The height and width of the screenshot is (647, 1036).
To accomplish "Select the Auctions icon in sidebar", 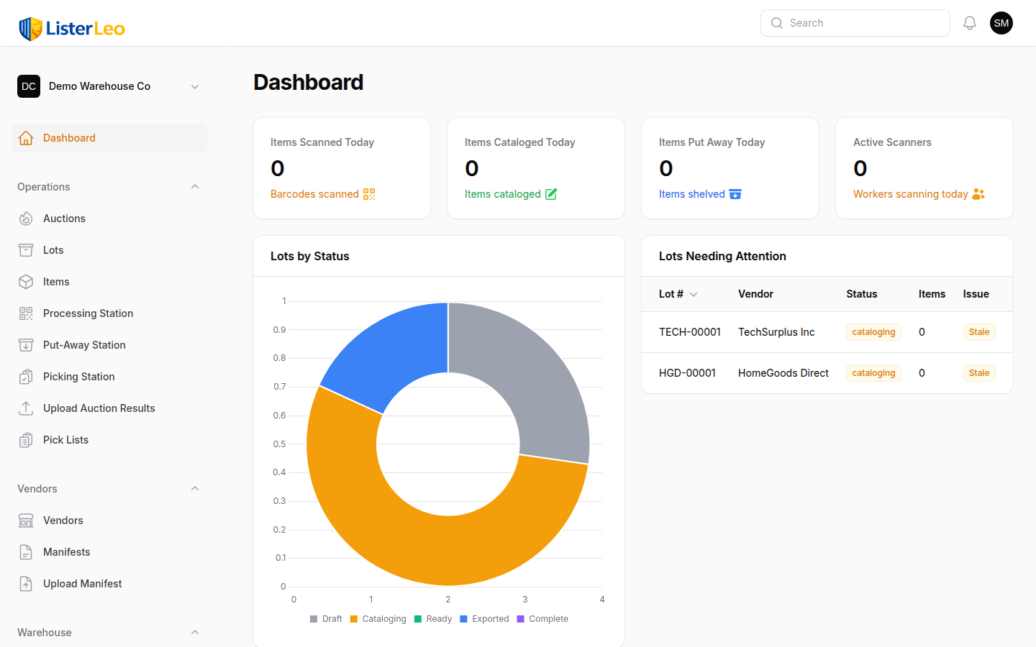I will pyautogui.click(x=26, y=218).
